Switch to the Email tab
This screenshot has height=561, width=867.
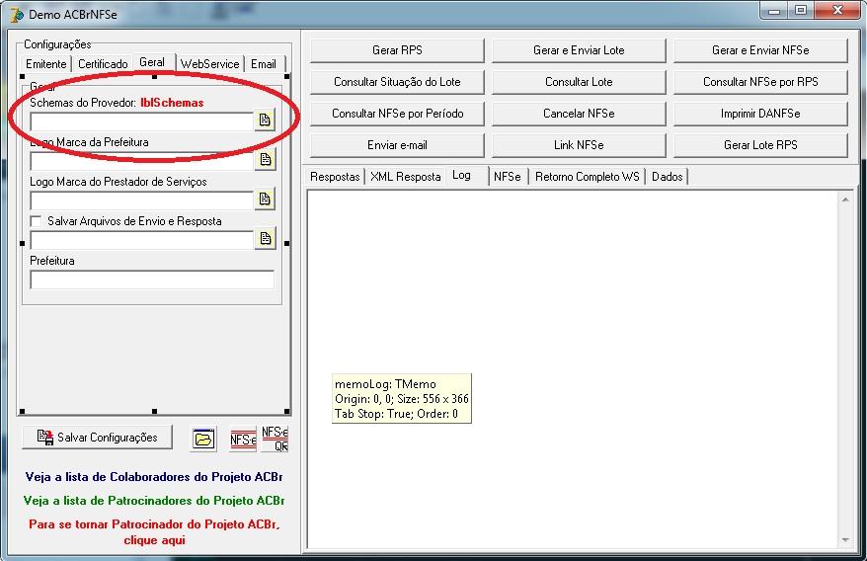(264, 64)
